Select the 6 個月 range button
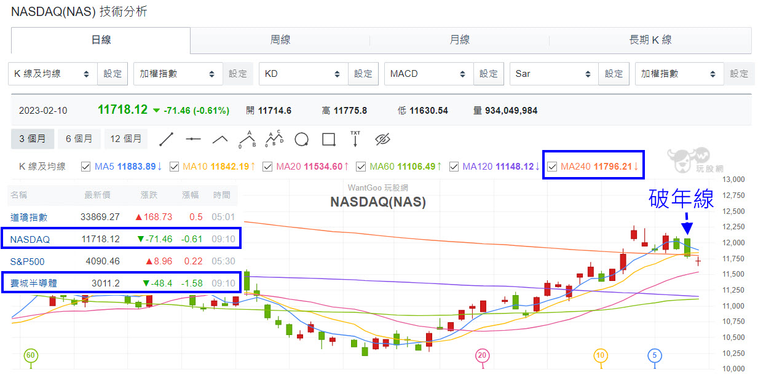Screen dimensions: 766x375 79,139
